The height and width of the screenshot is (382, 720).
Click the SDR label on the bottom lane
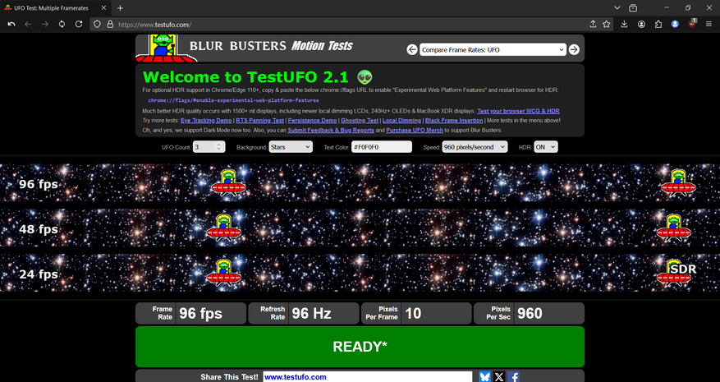point(683,269)
